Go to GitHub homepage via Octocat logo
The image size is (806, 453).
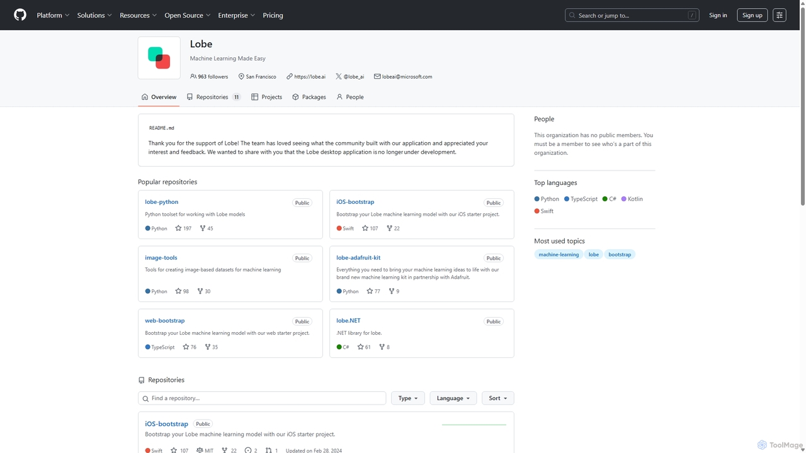[x=20, y=15]
